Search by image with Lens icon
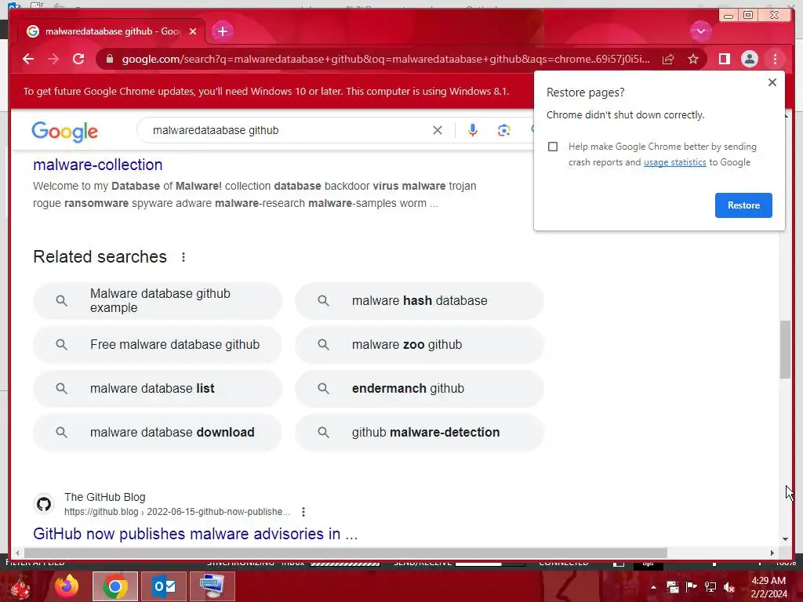 pos(504,131)
